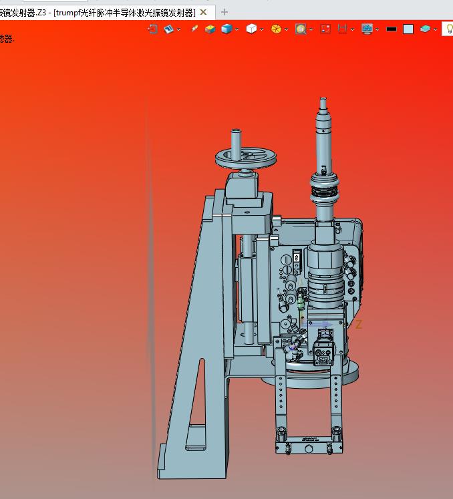Open the monitor display icon dropdown

(x=377, y=29)
